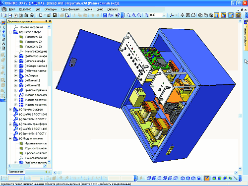The height and width of the screenshot is (186, 248).
Task: Click the orange filter-all funnel icon
Action: pos(207,178)
